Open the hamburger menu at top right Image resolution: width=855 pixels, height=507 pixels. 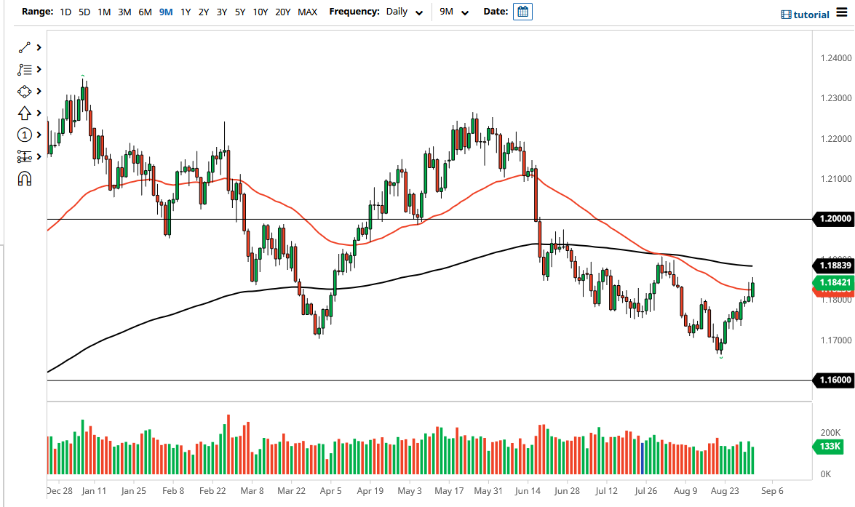point(842,12)
